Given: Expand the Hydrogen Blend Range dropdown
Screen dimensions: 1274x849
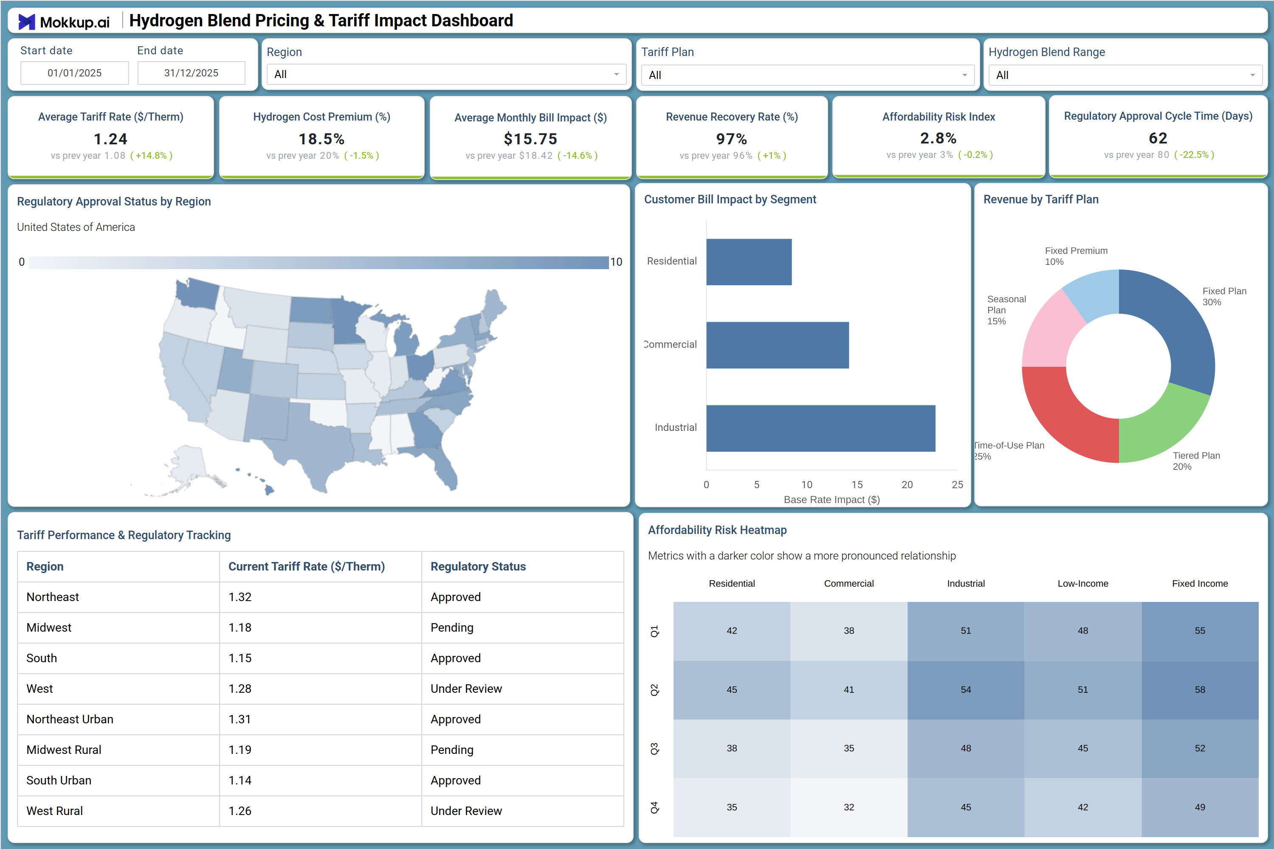Looking at the screenshot, I should click(x=1125, y=75).
